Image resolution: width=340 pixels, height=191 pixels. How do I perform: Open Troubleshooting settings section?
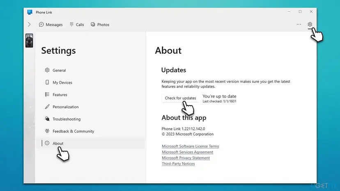tap(91, 119)
